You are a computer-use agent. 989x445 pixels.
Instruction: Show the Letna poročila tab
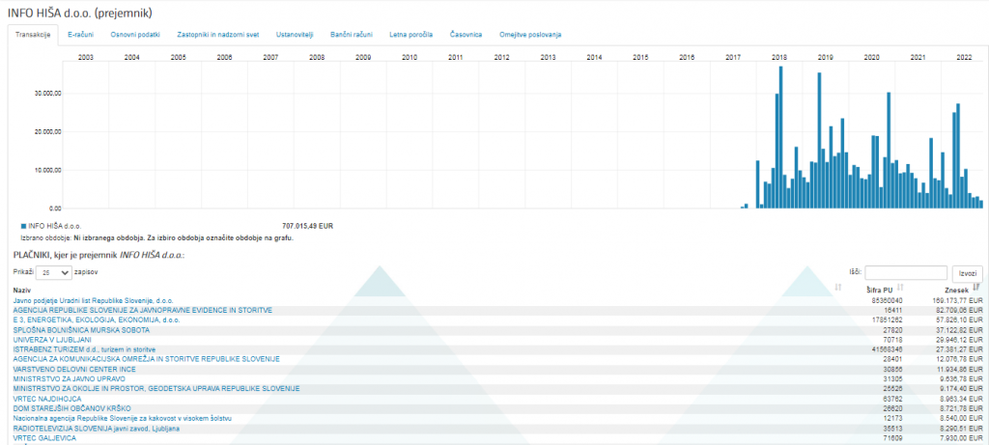(x=410, y=35)
